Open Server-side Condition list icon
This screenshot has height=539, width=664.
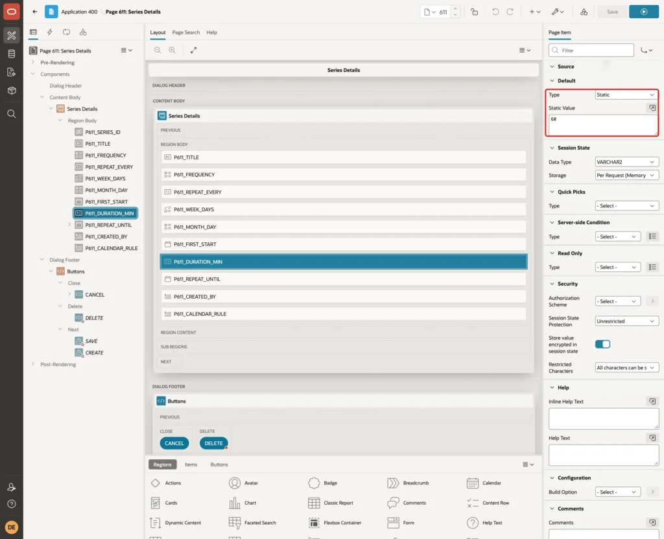652,236
